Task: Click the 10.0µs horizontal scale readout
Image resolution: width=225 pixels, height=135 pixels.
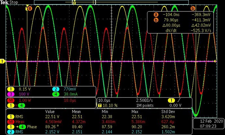Action: [x=105, y=100]
